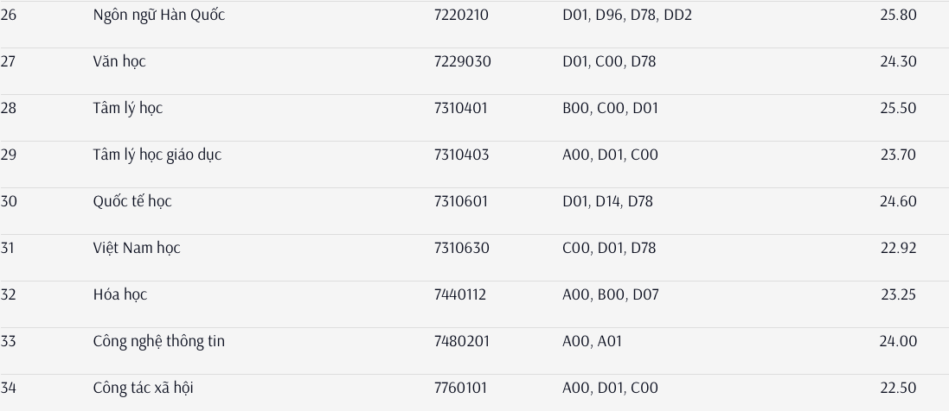Click the score 24.00

pyautogui.click(x=898, y=342)
